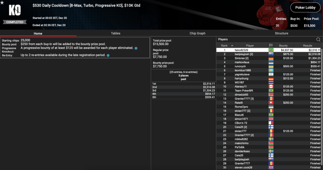
Task: Click the favorite star icon
Action: pyautogui.click(x=2, y=3)
